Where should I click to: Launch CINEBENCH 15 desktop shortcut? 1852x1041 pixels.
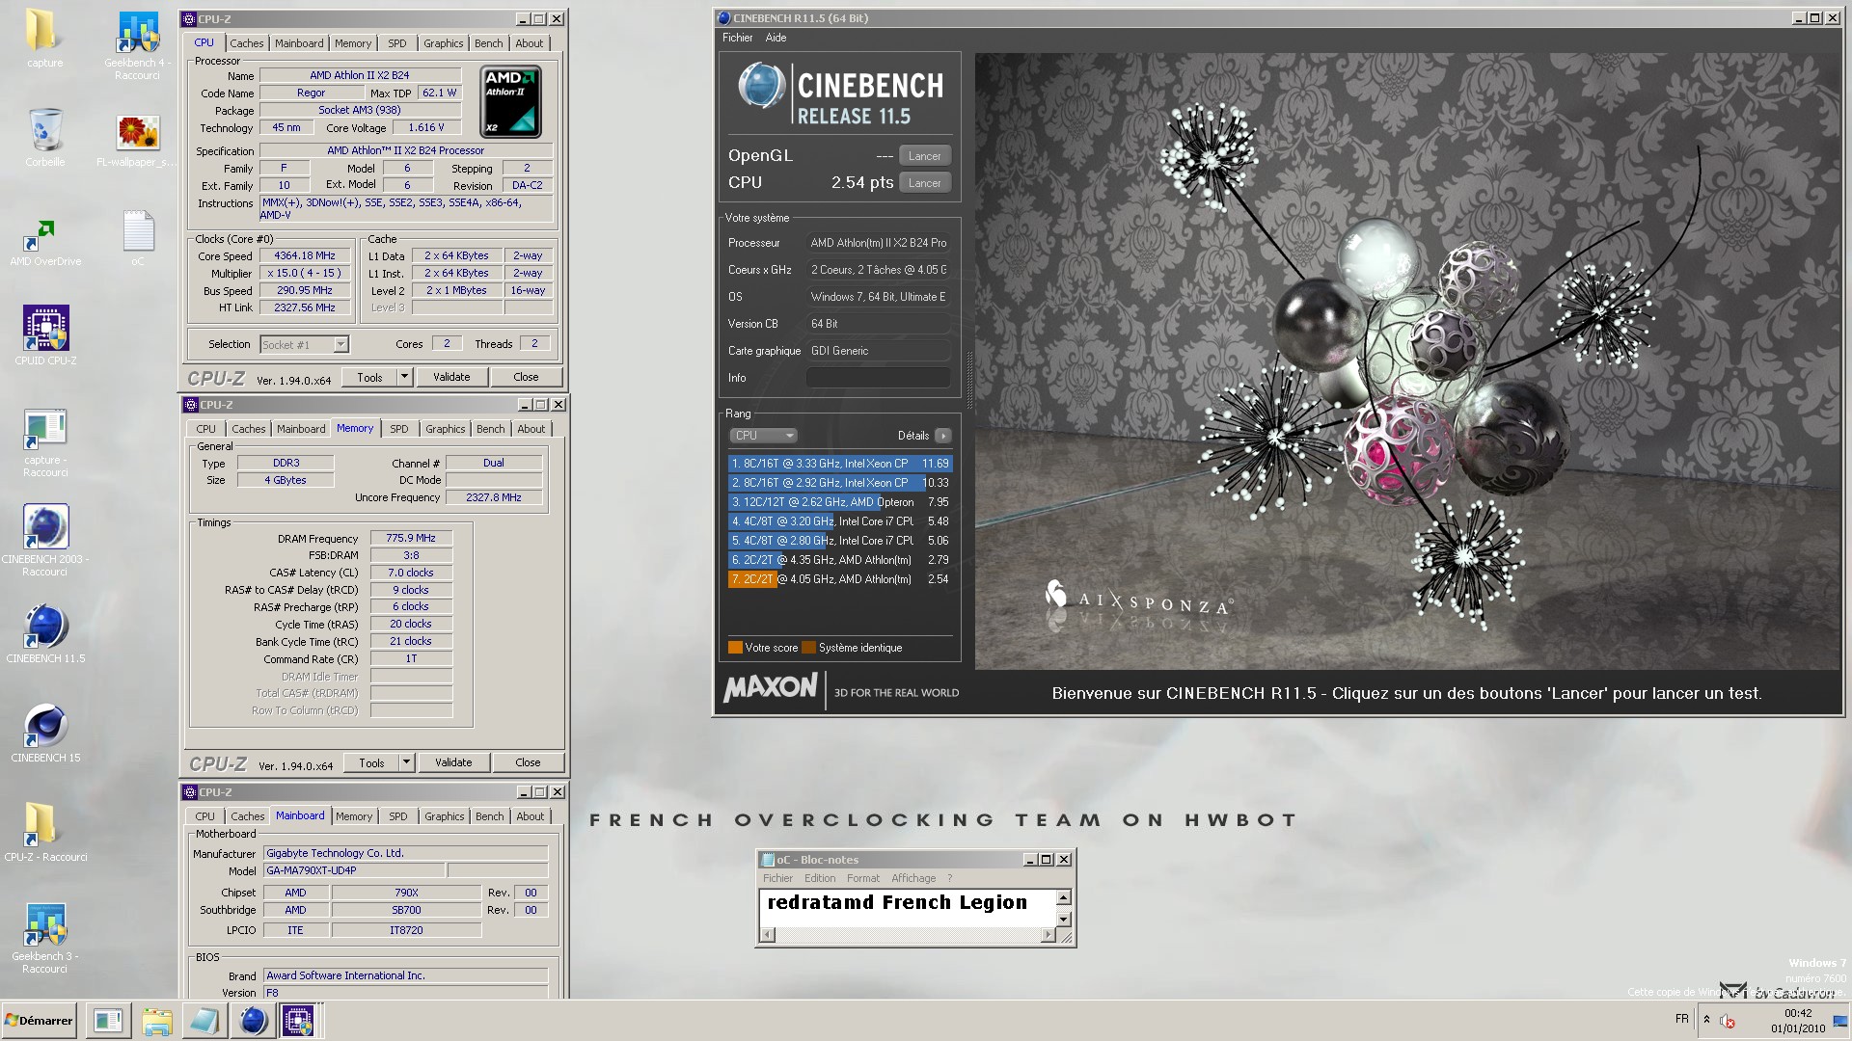point(45,733)
